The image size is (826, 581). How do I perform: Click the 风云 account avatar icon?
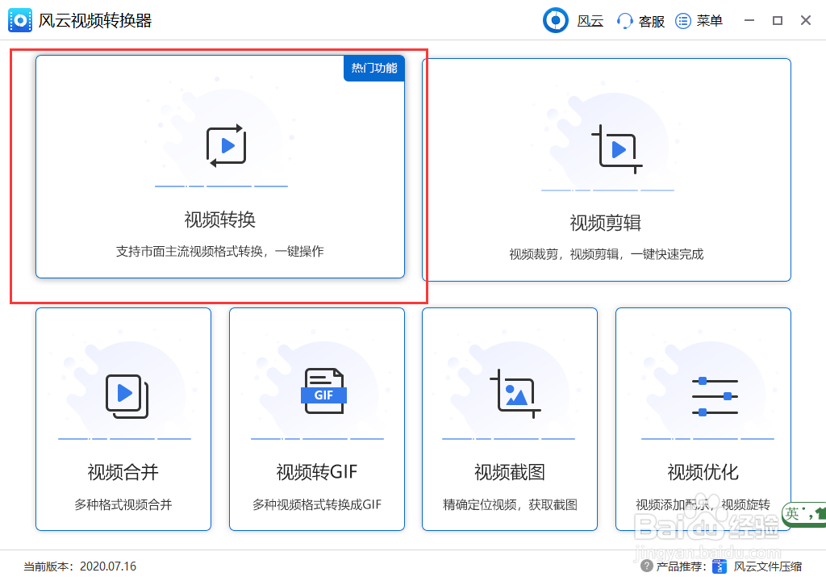coord(555,19)
